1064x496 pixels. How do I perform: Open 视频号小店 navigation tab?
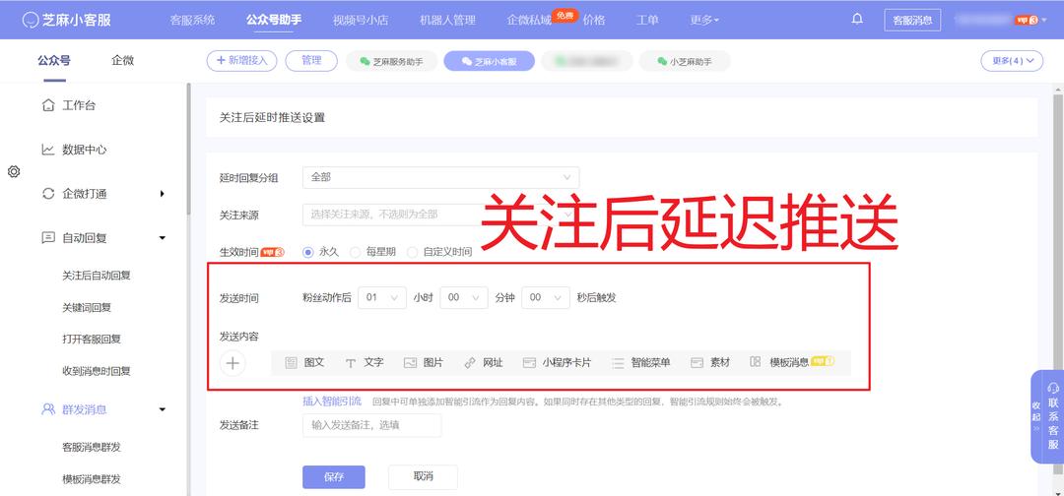coord(361,20)
